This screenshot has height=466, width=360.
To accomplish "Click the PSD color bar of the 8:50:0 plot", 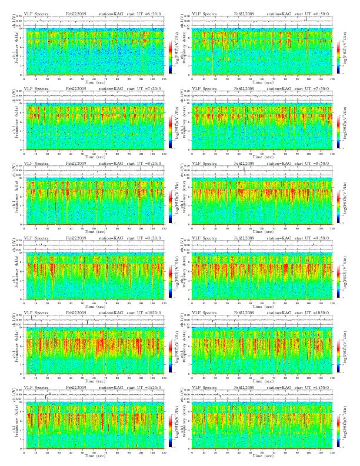I will (x=339, y=207).
